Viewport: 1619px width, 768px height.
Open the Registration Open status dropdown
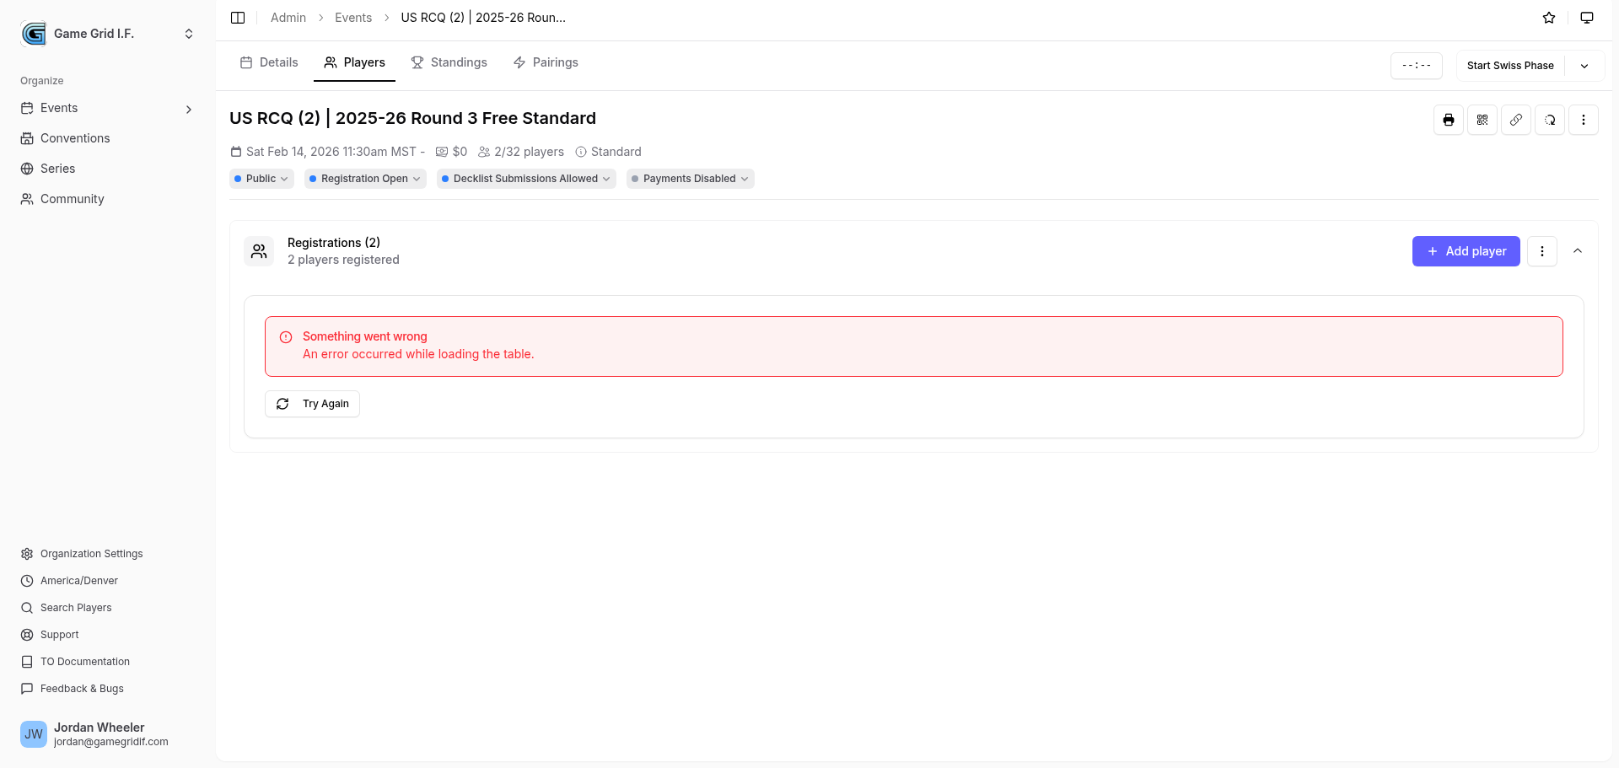tap(365, 179)
